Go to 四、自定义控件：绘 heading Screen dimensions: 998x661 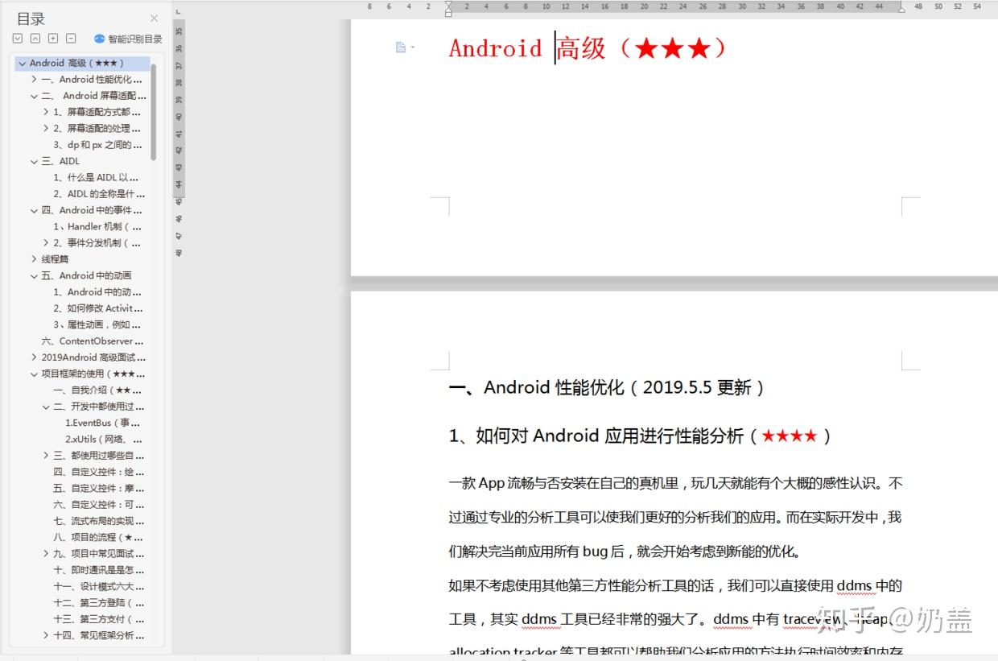(x=99, y=472)
